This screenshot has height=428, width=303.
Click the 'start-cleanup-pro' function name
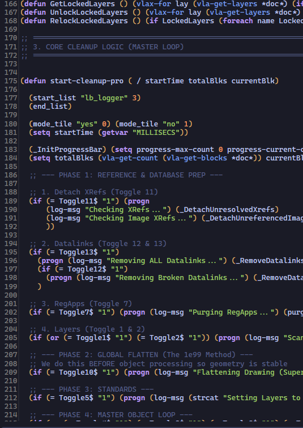(87, 81)
